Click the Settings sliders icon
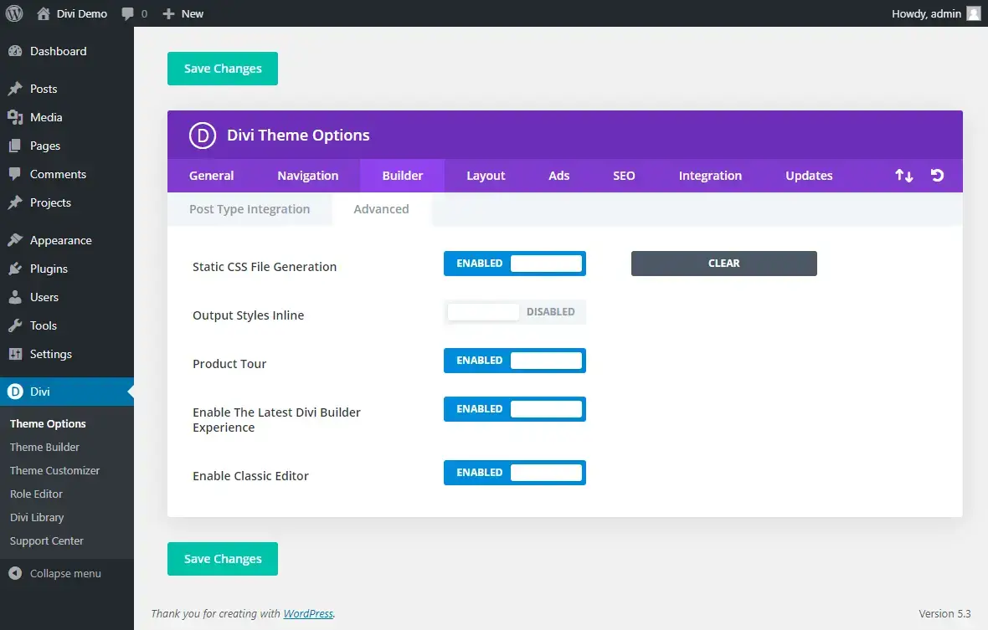The height and width of the screenshot is (630, 988). (15, 354)
